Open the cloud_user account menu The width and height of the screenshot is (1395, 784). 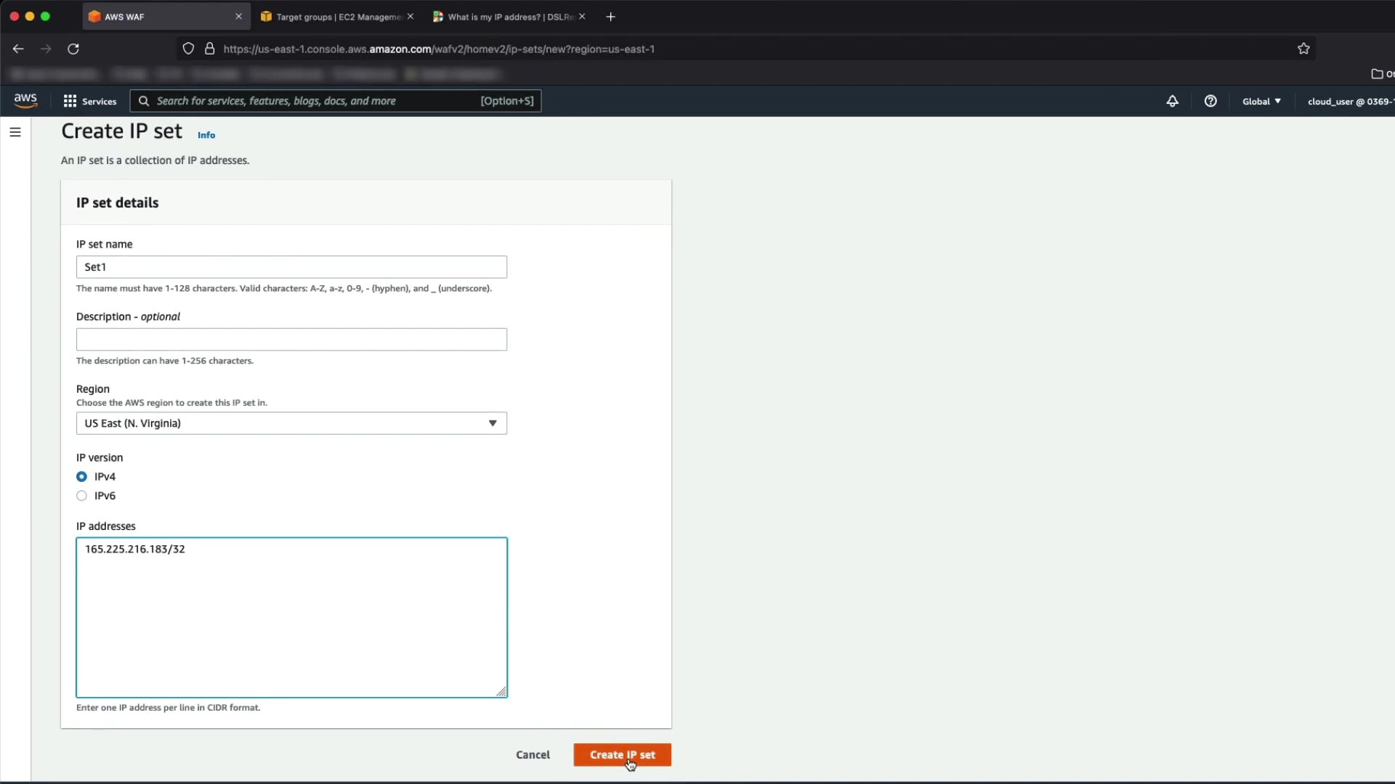click(1348, 101)
